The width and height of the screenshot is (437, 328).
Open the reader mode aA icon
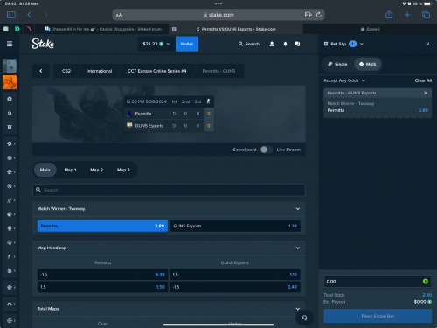(x=119, y=15)
